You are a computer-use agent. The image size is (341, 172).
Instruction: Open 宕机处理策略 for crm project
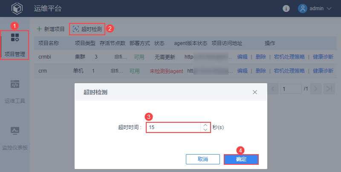tap(289, 70)
